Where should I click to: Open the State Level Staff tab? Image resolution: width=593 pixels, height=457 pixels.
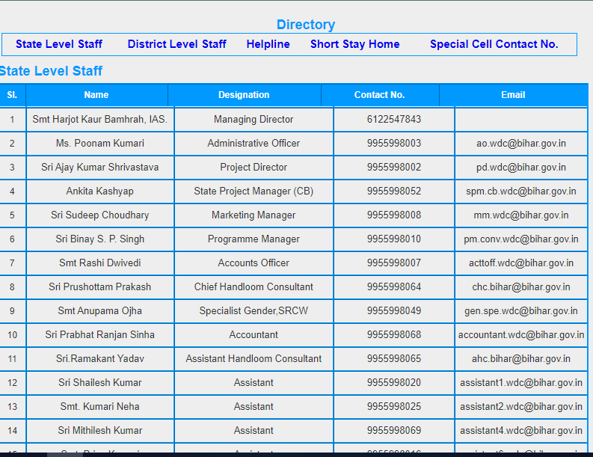59,44
